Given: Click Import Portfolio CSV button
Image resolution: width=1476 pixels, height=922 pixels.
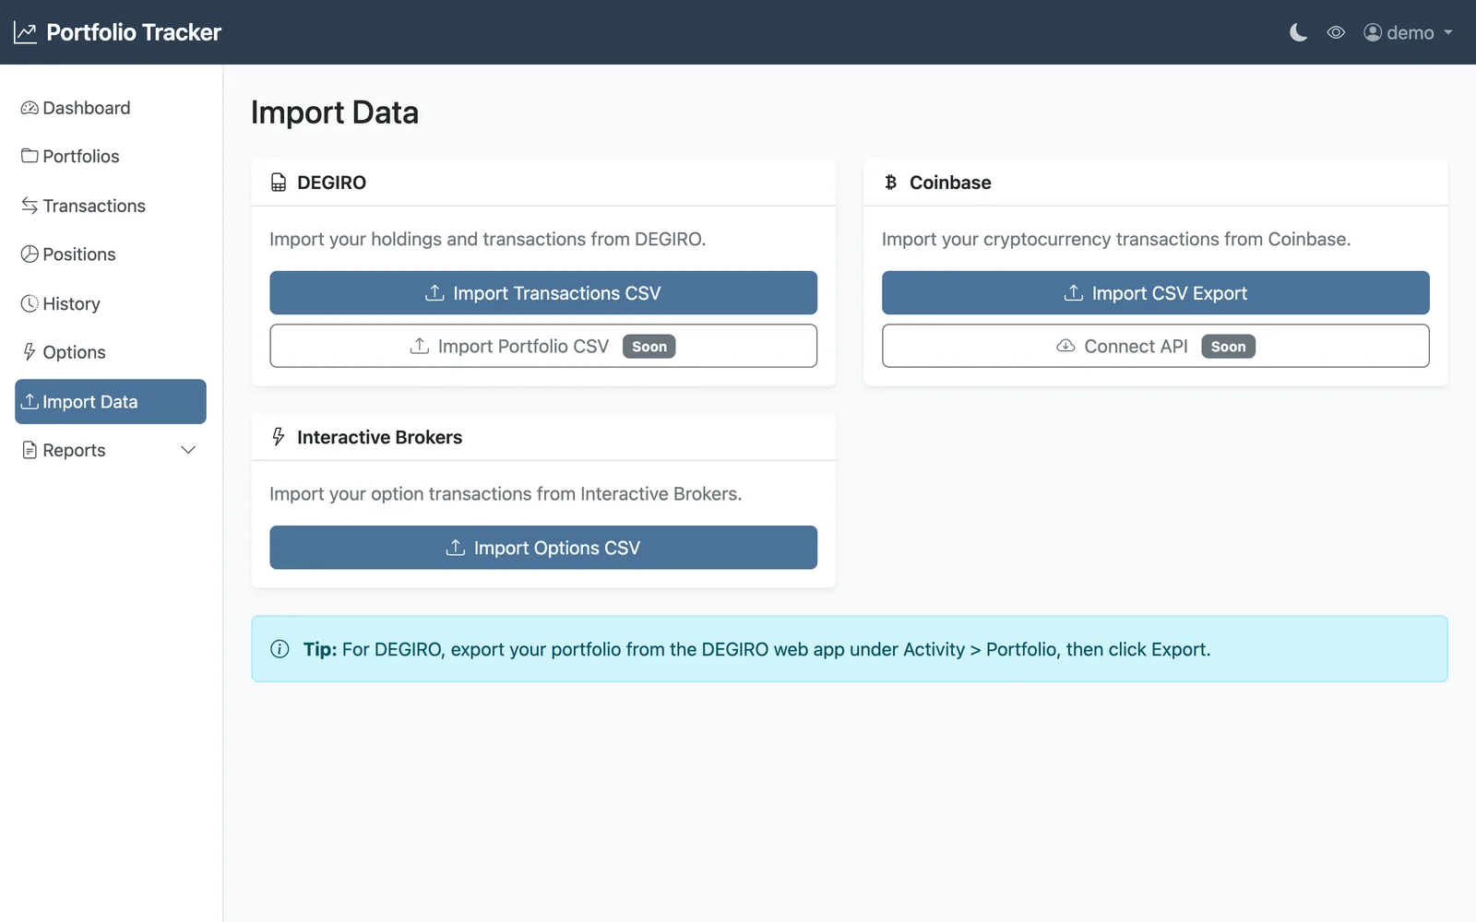Looking at the screenshot, I should click(x=543, y=346).
